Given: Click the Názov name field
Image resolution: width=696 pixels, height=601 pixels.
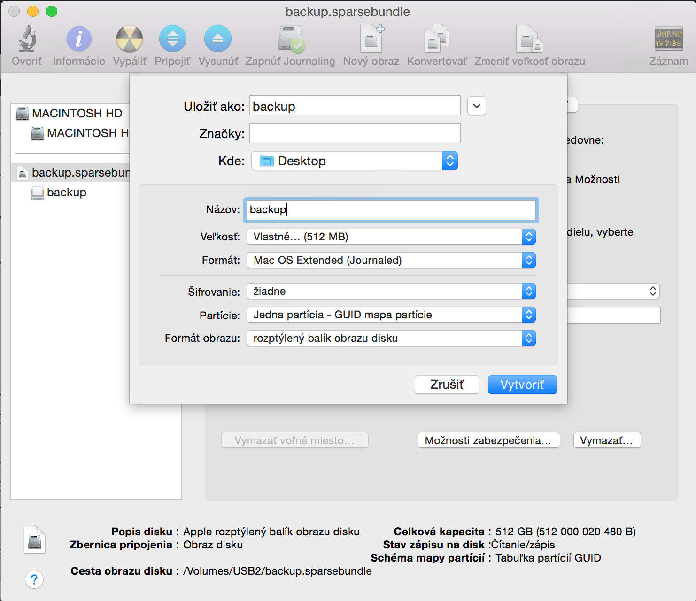Looking at the screenshot, I should [x=391, y=210].
